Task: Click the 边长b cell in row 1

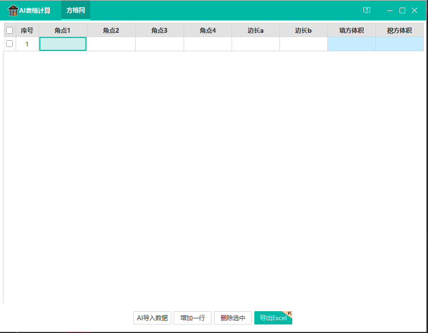Action: tap(303, 44)
